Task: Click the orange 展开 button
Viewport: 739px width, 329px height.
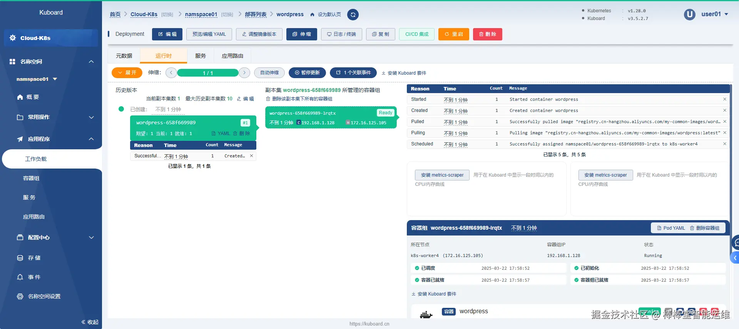Action: click(x=127, y=73)
